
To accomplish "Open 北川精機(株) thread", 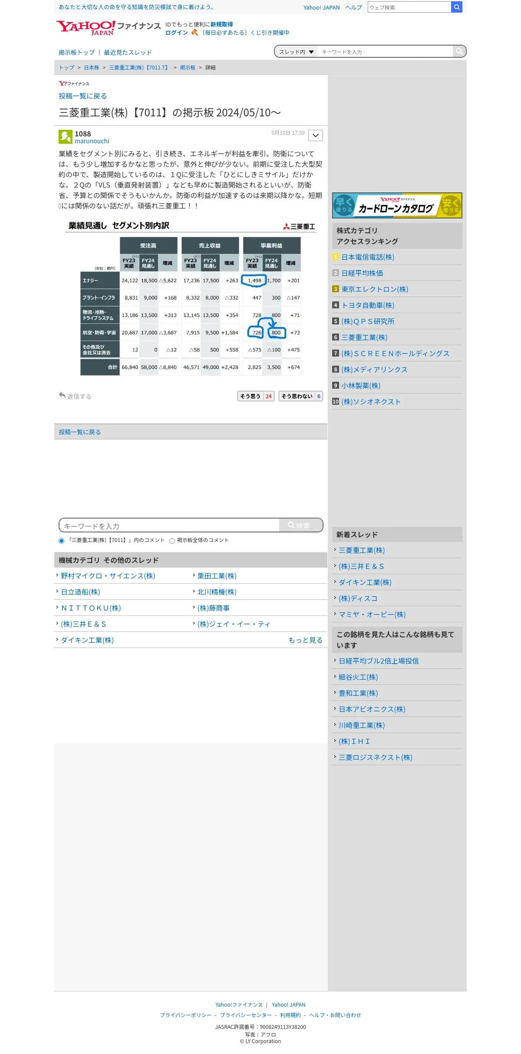I will (217, 592).
